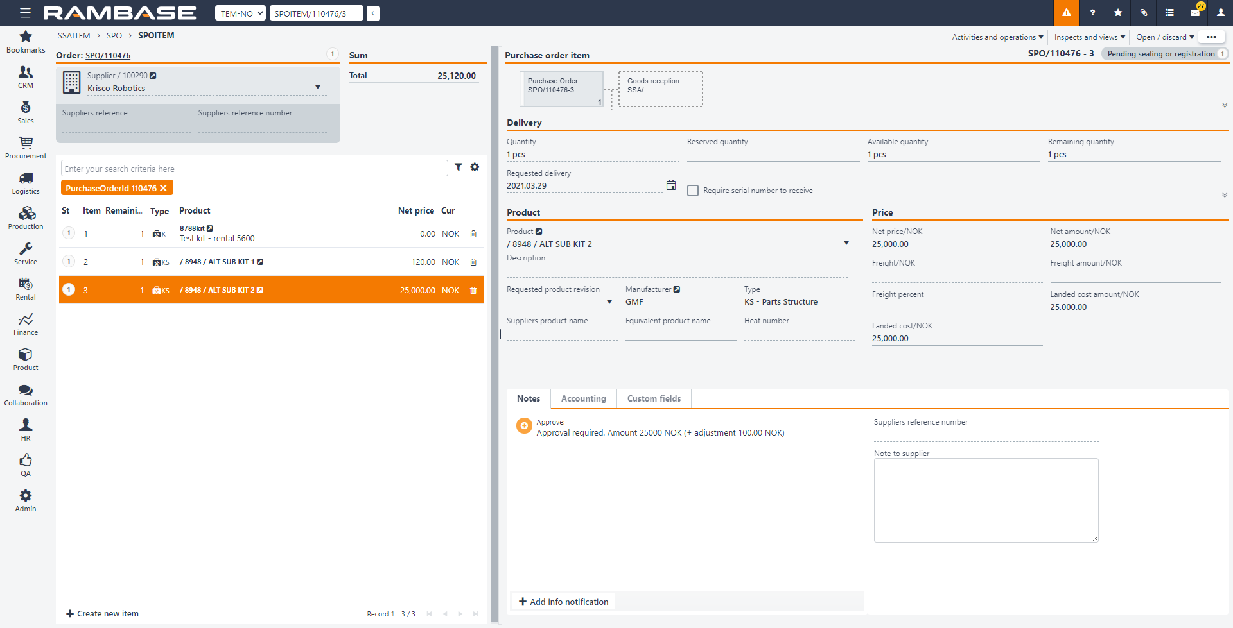Click the orange alert warning icon
Screen dimensions: 1233x628
pyautogui.click(x=1066, y=13)
